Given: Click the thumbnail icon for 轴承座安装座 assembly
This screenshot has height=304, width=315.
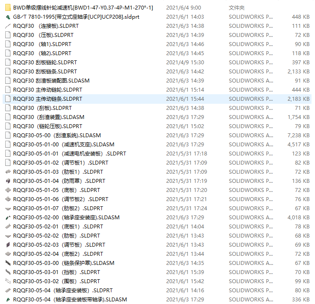Looking at the screenshot, I should tap(8, 218).
